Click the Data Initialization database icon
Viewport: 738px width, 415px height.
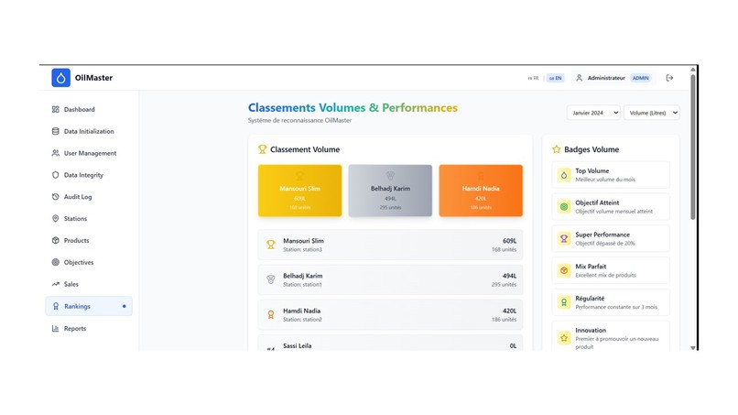[56, 131]
